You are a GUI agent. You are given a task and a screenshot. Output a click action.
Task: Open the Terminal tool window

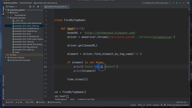[x=40, y=102]
